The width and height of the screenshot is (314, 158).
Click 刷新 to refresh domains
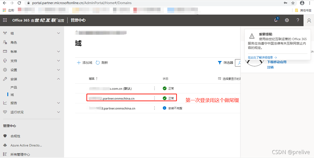[102, 63]
